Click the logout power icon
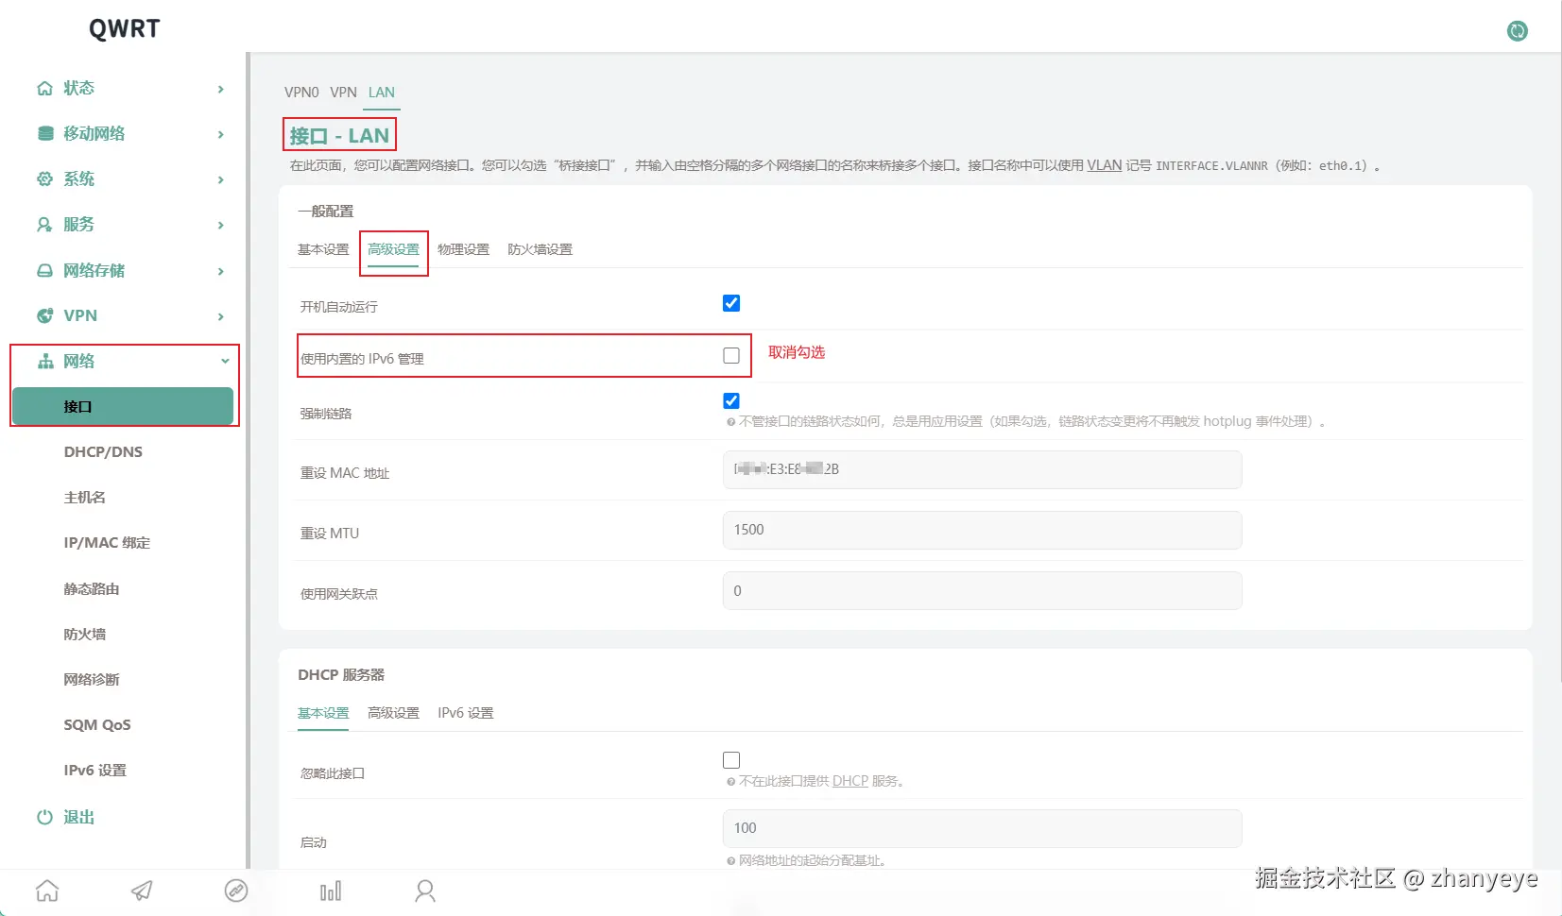Screen dimensions: 1562x916 pos(44,817)
